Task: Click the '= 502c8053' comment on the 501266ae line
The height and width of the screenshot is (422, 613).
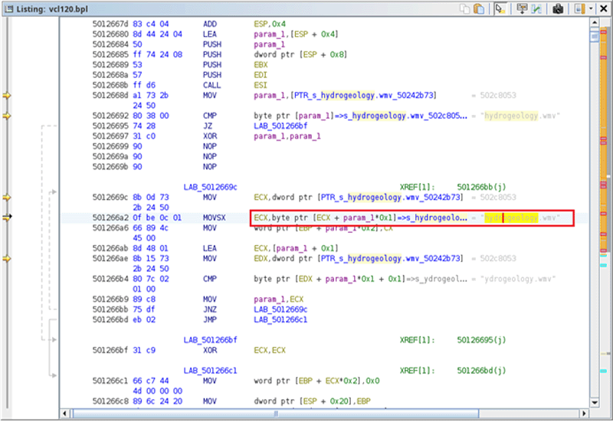Action: pos(493,259)
